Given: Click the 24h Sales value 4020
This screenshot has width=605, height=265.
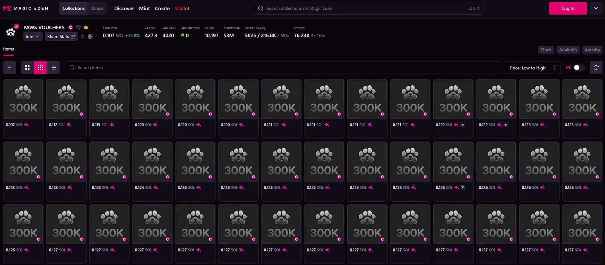Looking at the screenshot, I should pos(168,35).
